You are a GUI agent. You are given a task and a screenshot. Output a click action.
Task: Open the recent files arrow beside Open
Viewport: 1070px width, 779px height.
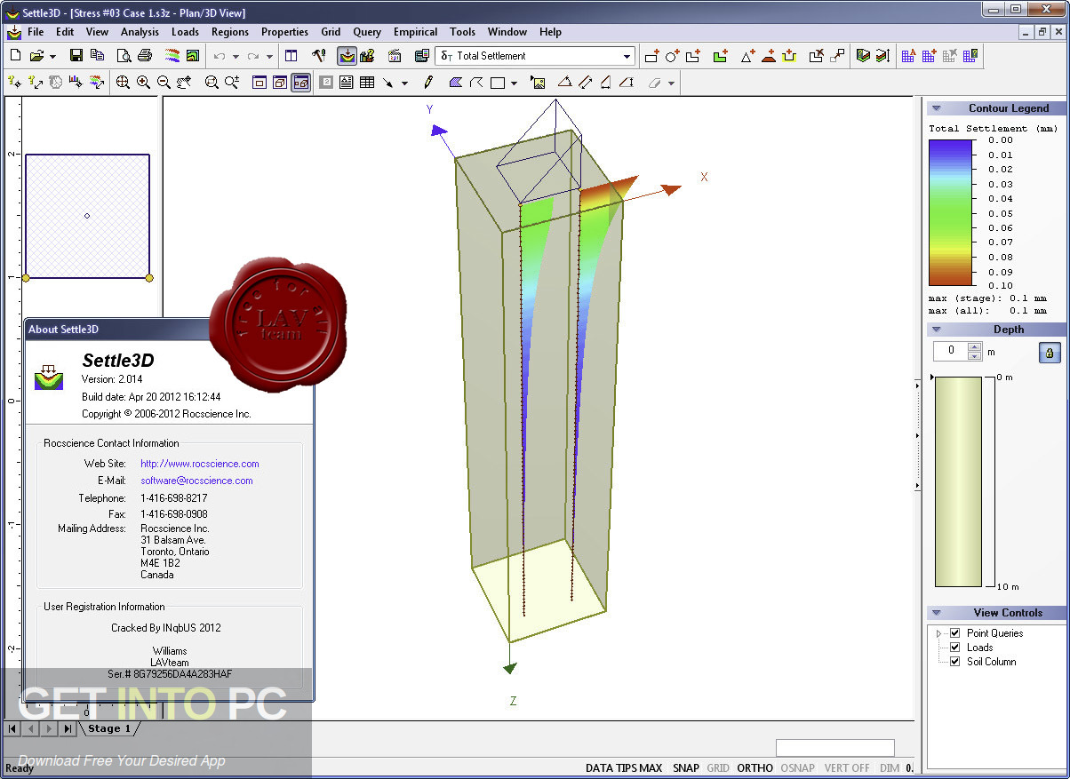[52, 56]
